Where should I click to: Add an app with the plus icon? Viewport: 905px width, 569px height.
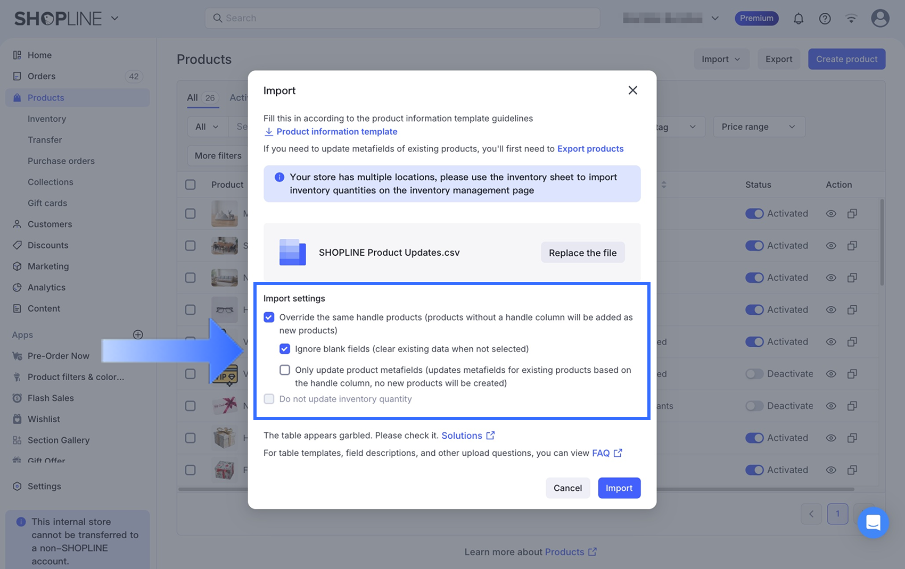138,334
